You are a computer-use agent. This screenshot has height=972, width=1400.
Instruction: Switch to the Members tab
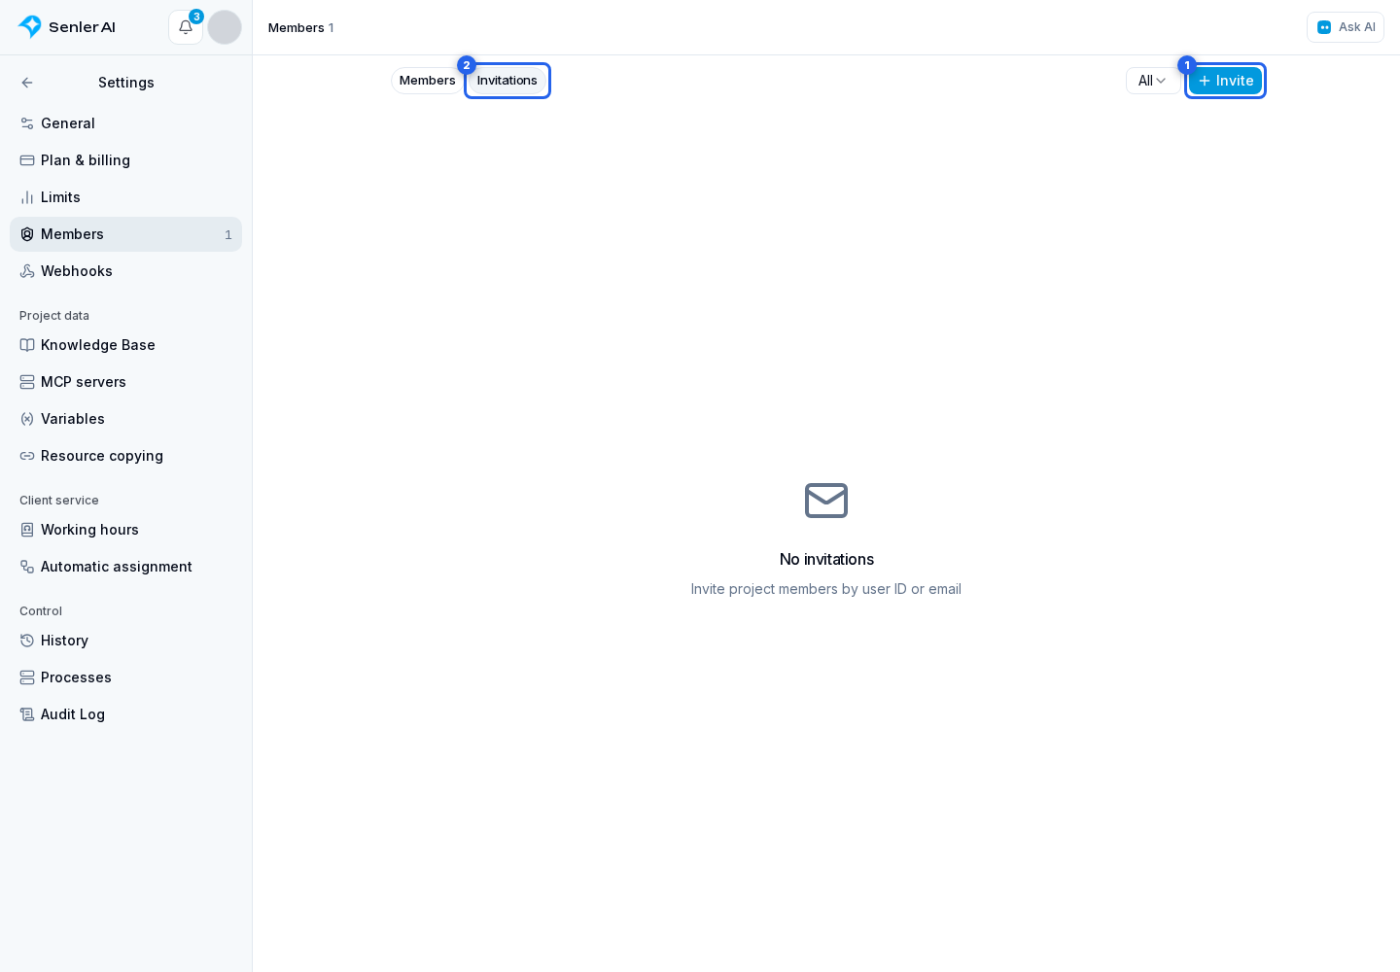click(427, 81)
